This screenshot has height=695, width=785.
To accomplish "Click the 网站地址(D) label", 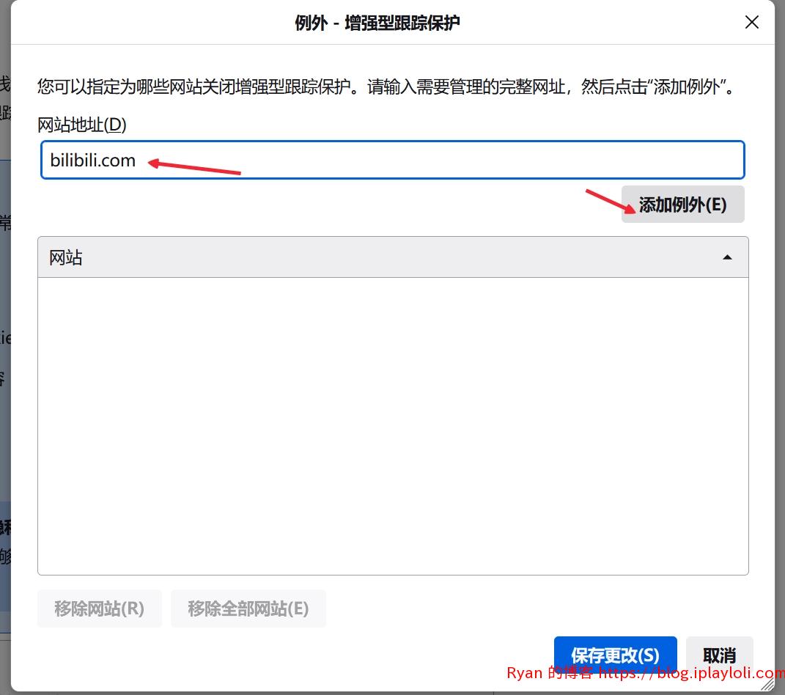I will [x=82, y=125].
